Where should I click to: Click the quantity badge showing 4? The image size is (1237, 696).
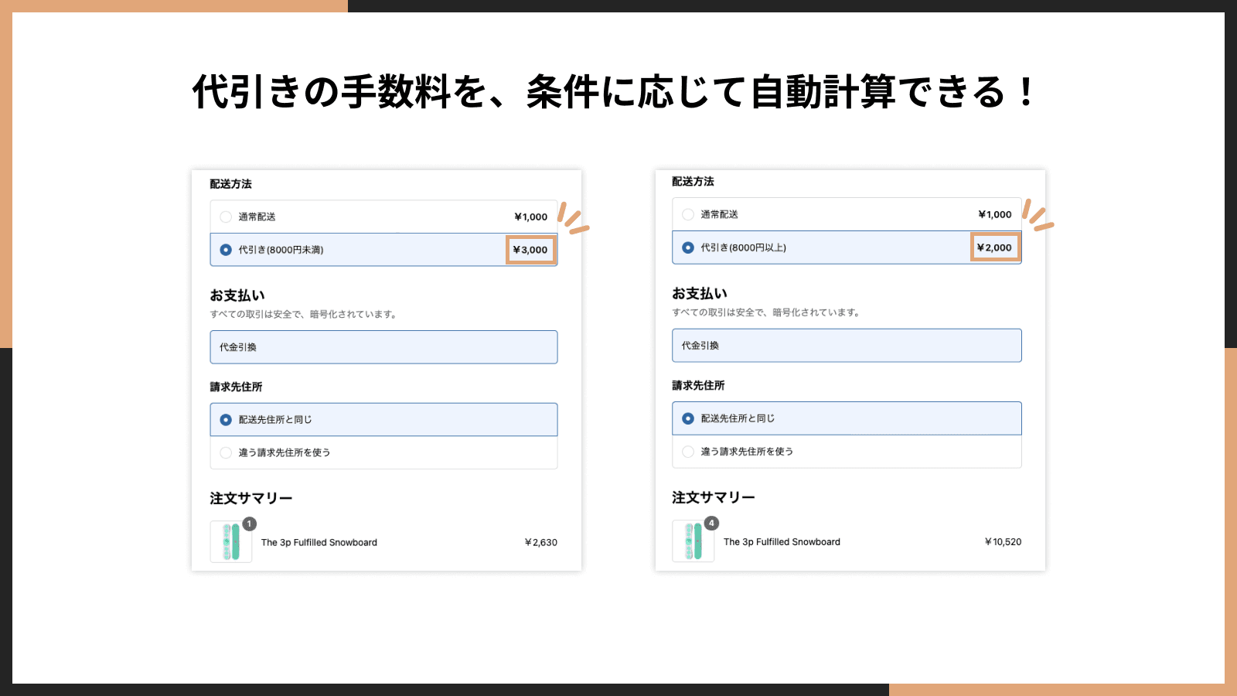click(711, 523)
